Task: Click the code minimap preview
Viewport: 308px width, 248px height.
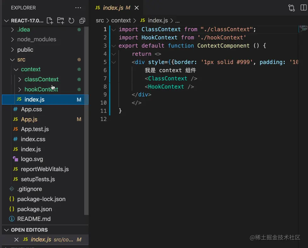Action: point(303,28)
